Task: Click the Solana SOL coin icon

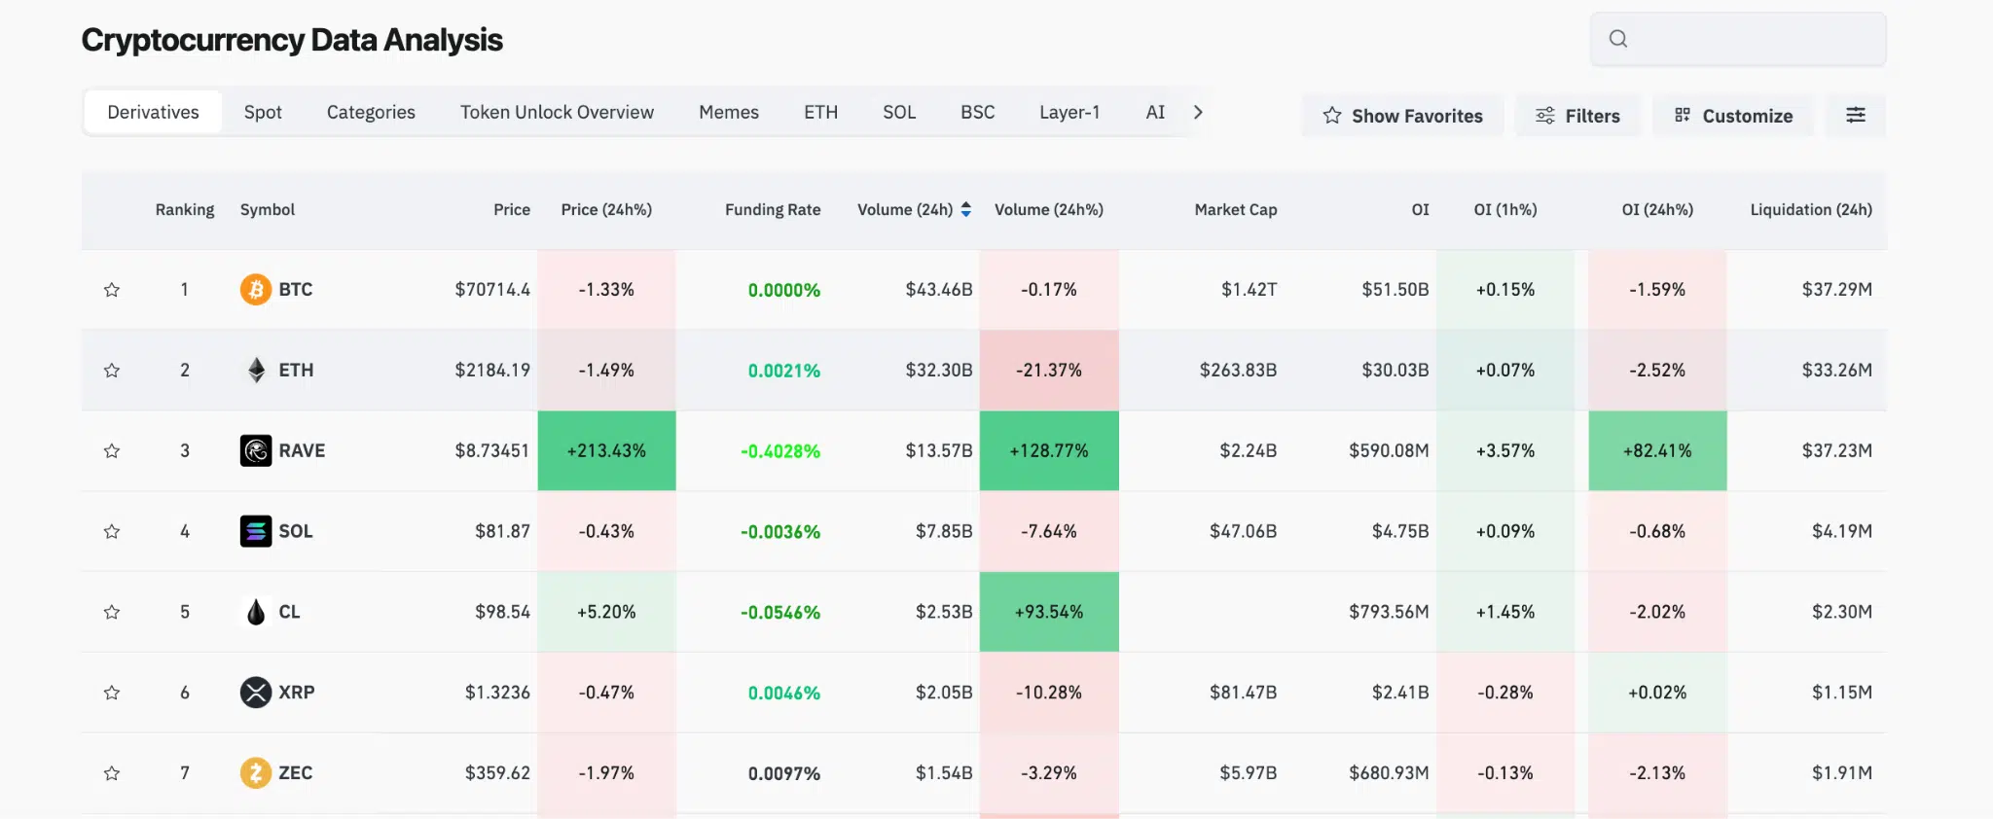Action: pyautogui.click(x=256, y=532)
